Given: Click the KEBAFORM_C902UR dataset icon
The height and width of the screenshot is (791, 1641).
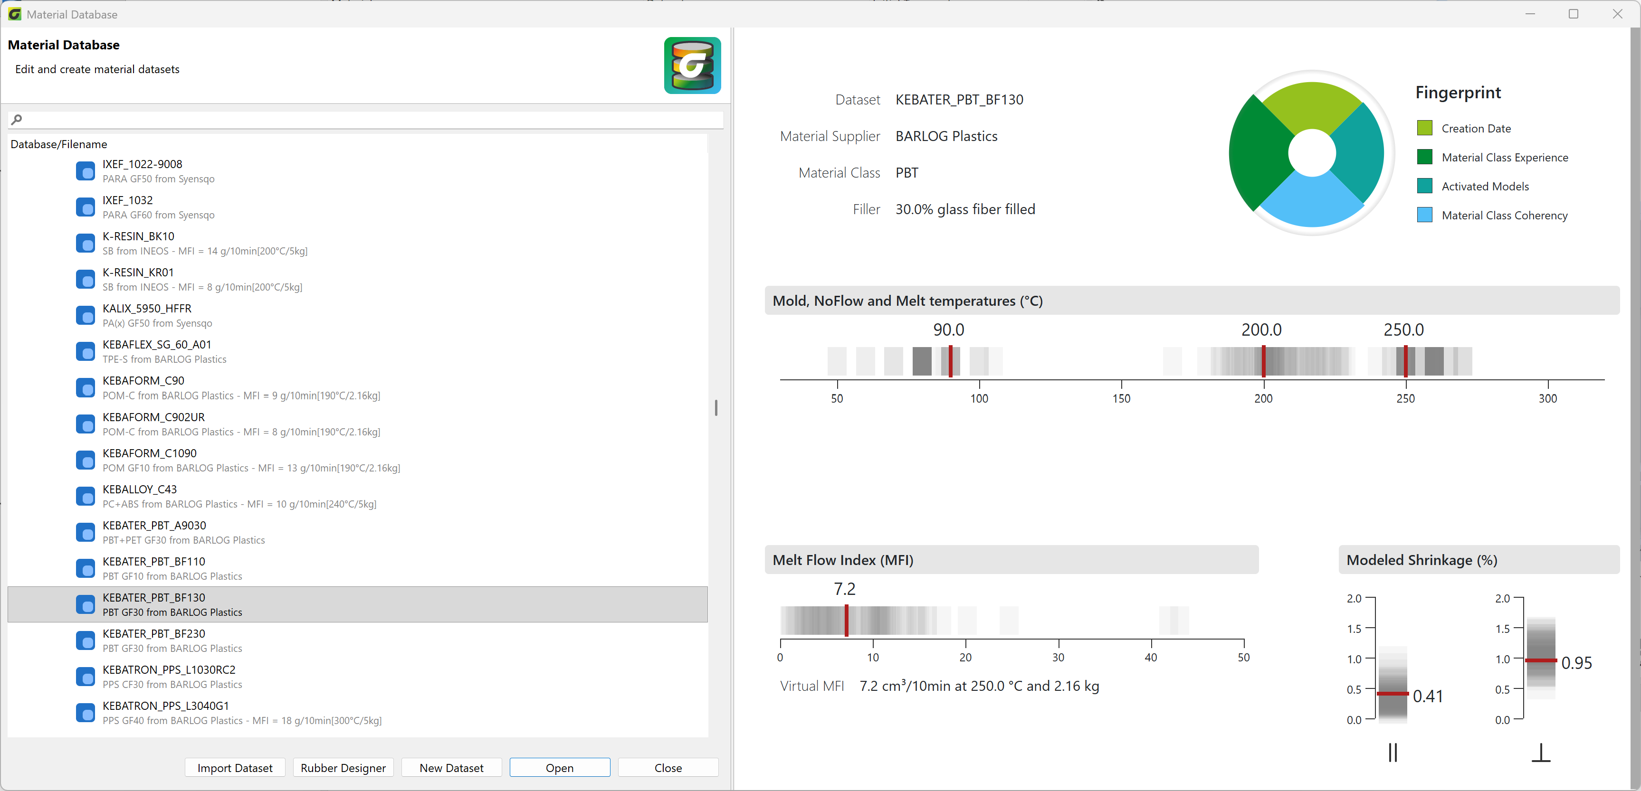Looking at the screenshot, I should tap(86, 424).
